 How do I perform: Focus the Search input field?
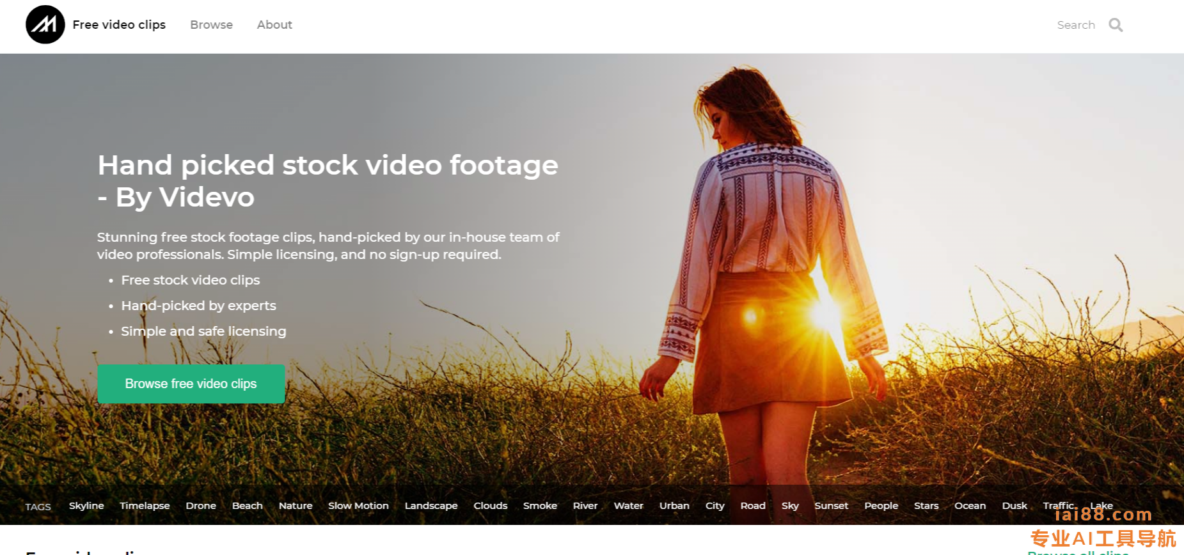[1076, 25]
